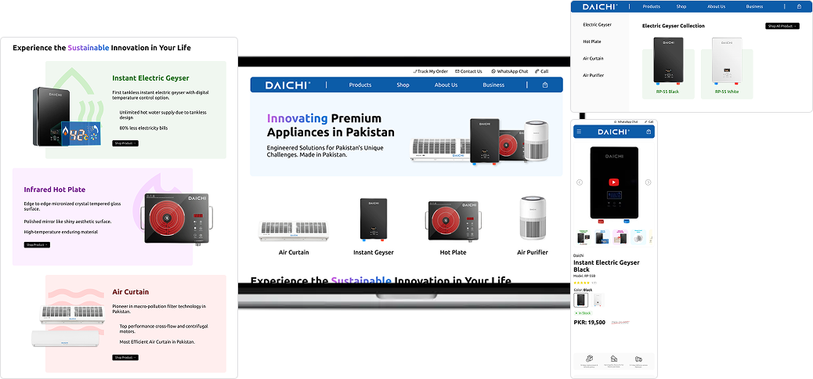Select Electric Geyser in dropdown sidebar
The height and width of the screenshot is (379, 813).
click(x=598, y=25)
